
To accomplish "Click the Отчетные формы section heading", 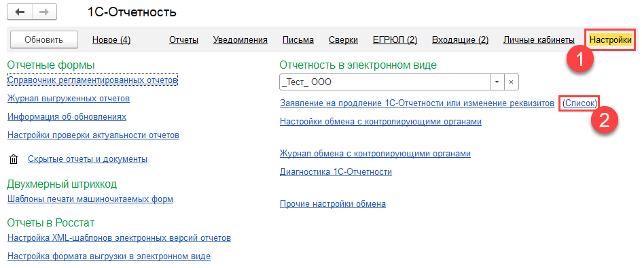I will pos(51,65).
